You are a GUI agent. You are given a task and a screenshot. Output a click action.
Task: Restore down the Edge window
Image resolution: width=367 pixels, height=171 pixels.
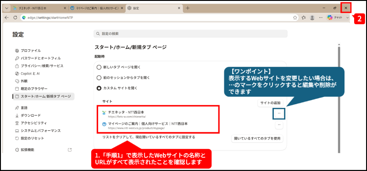click(335, 8)
